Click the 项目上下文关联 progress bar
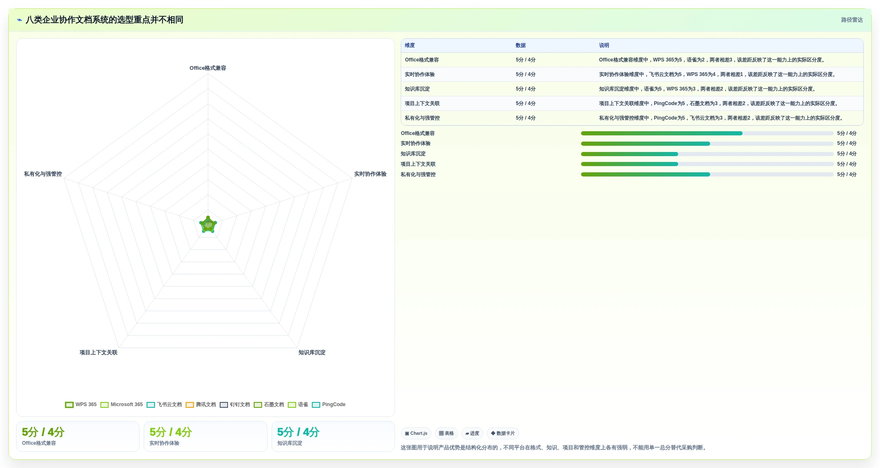Image resolution: width=880 pixels, height=468 pixels. pos(707,164)
